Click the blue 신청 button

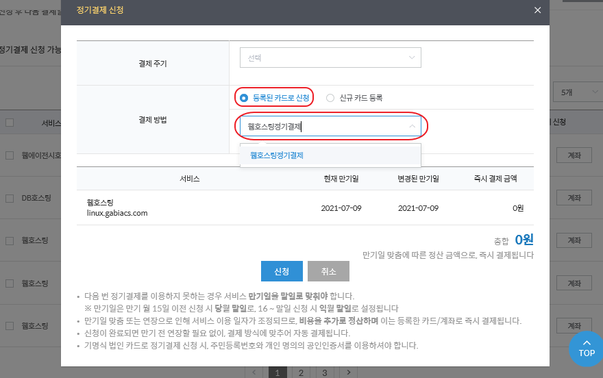point(282,271)
